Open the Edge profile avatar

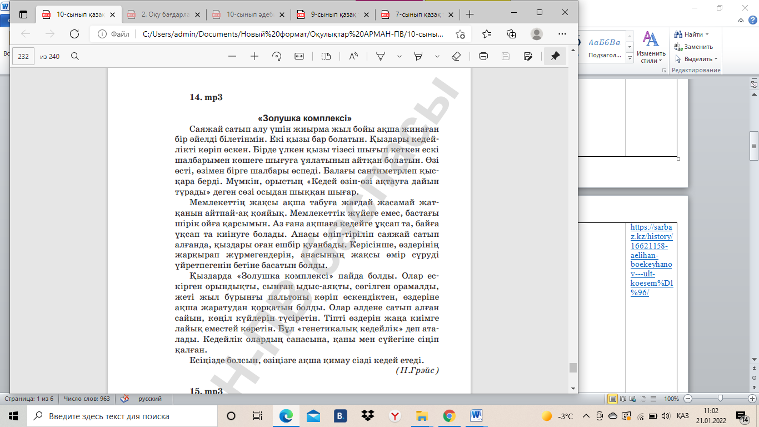click(x=537, y=34)
